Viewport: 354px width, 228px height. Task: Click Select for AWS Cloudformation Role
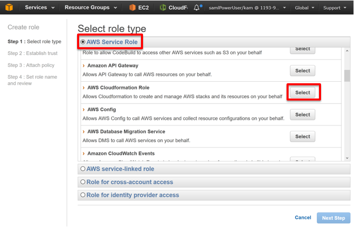303,92
